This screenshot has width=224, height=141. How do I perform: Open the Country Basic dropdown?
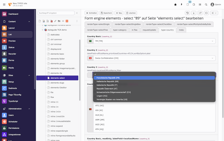pyautogui.click(x=151, y=41)
